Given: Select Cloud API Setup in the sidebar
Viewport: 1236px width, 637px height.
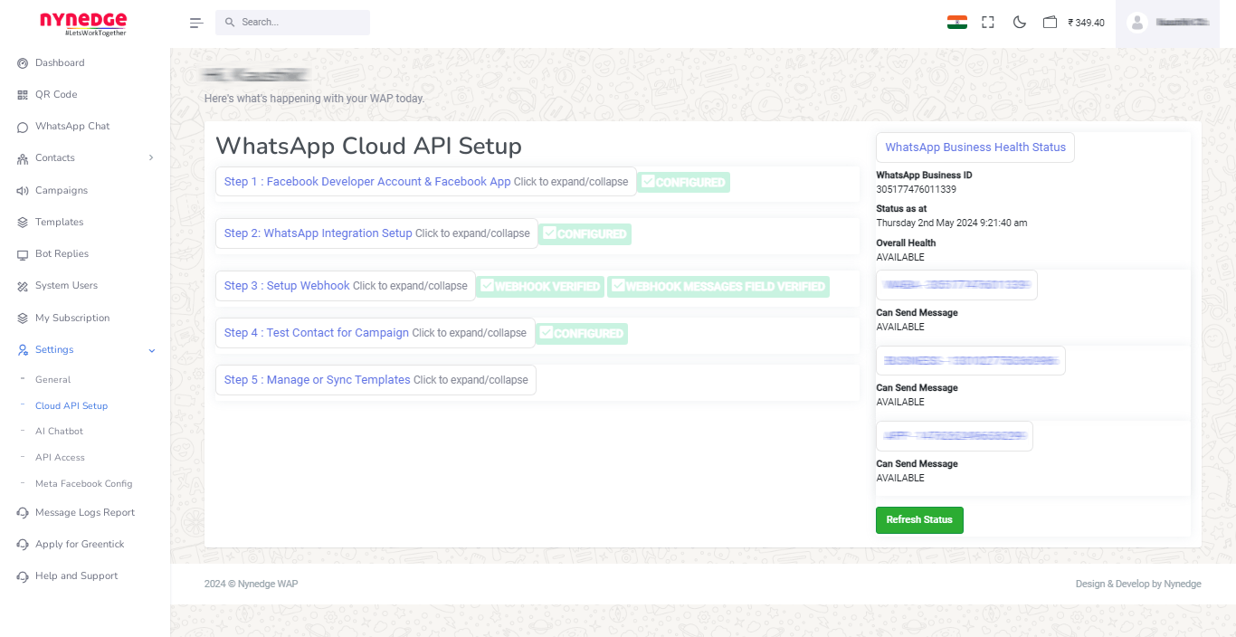Looking at the screenshot, I should [71, 406].
